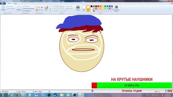Expand the Select (Выделить) dropdown arrow

19,11
